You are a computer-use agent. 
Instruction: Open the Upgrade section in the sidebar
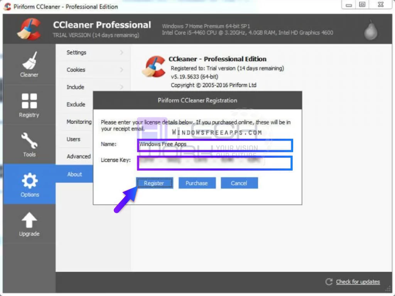click(x=29, y=224)
